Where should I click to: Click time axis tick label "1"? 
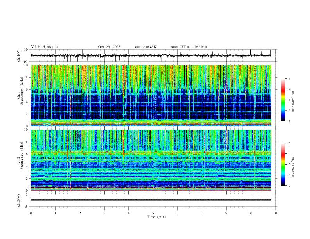[55, 213]
